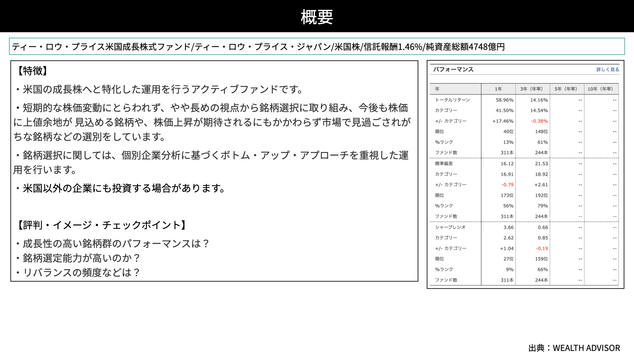Click the 173位 rank value
The width and height of the screenshot is (634, 356).
coord(507,195)
